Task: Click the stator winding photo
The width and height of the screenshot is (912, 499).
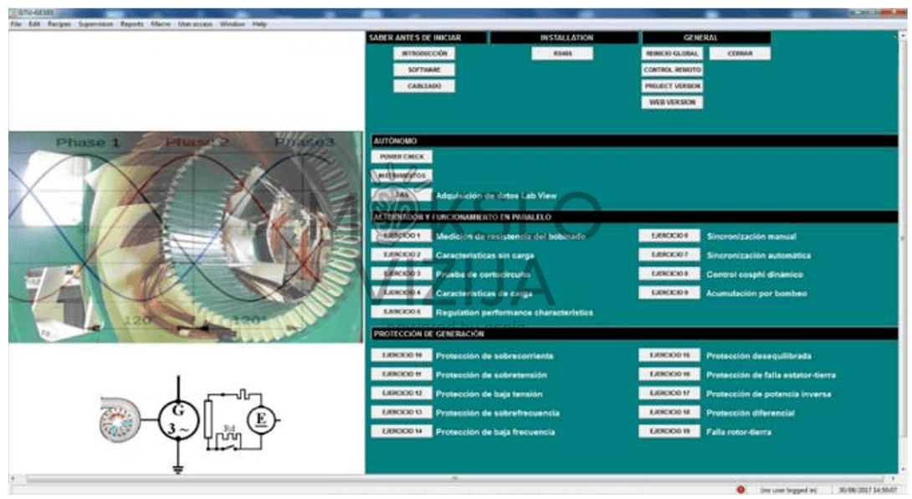Action: (186, 237)
